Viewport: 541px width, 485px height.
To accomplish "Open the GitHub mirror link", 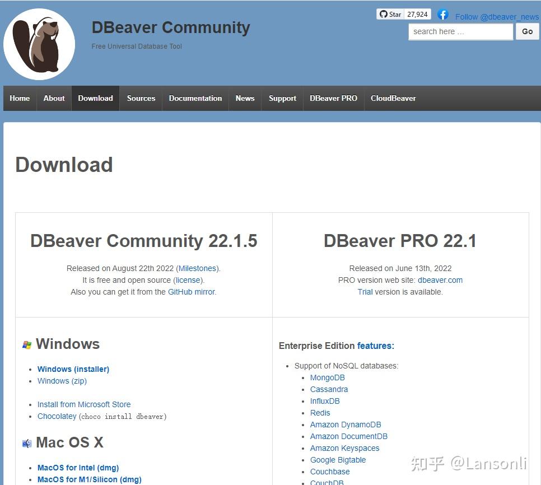I will pos(191,292).
